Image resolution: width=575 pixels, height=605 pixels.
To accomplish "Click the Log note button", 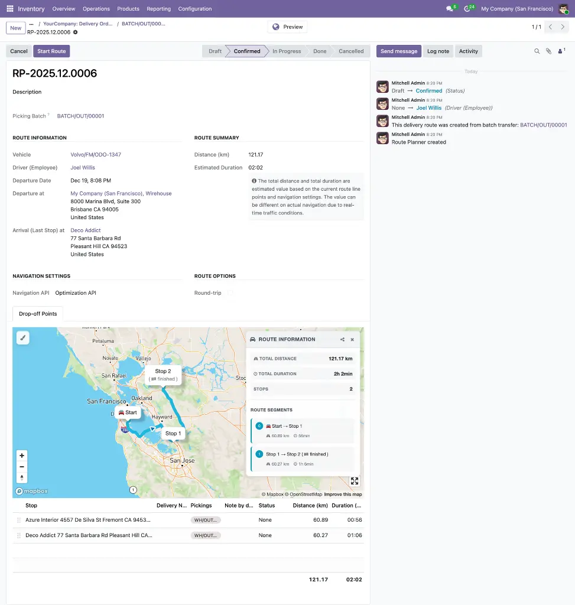I will pyautogui.click(x=438, y=51).
